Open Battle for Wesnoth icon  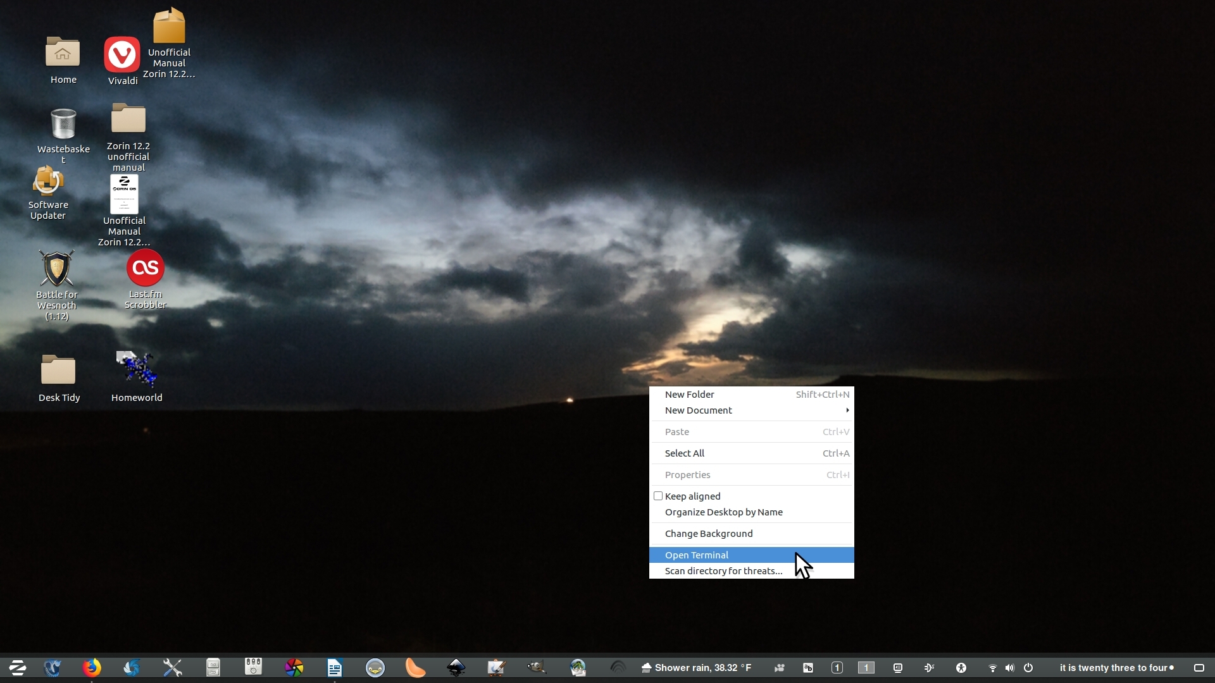coord(57,269)
